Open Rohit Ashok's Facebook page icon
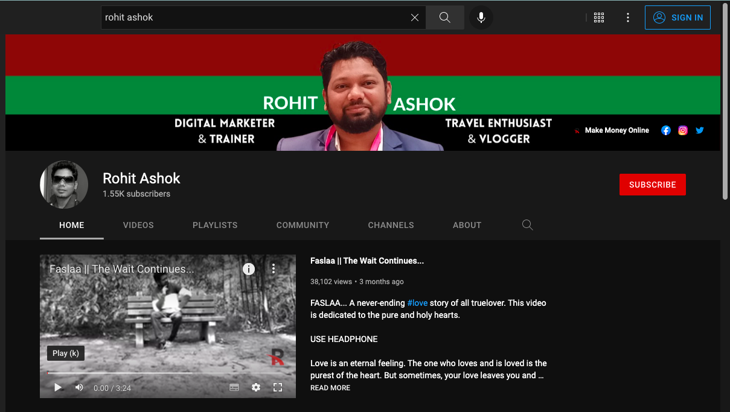Viewport: 730px width, 412px height. [x=665, y=130]
